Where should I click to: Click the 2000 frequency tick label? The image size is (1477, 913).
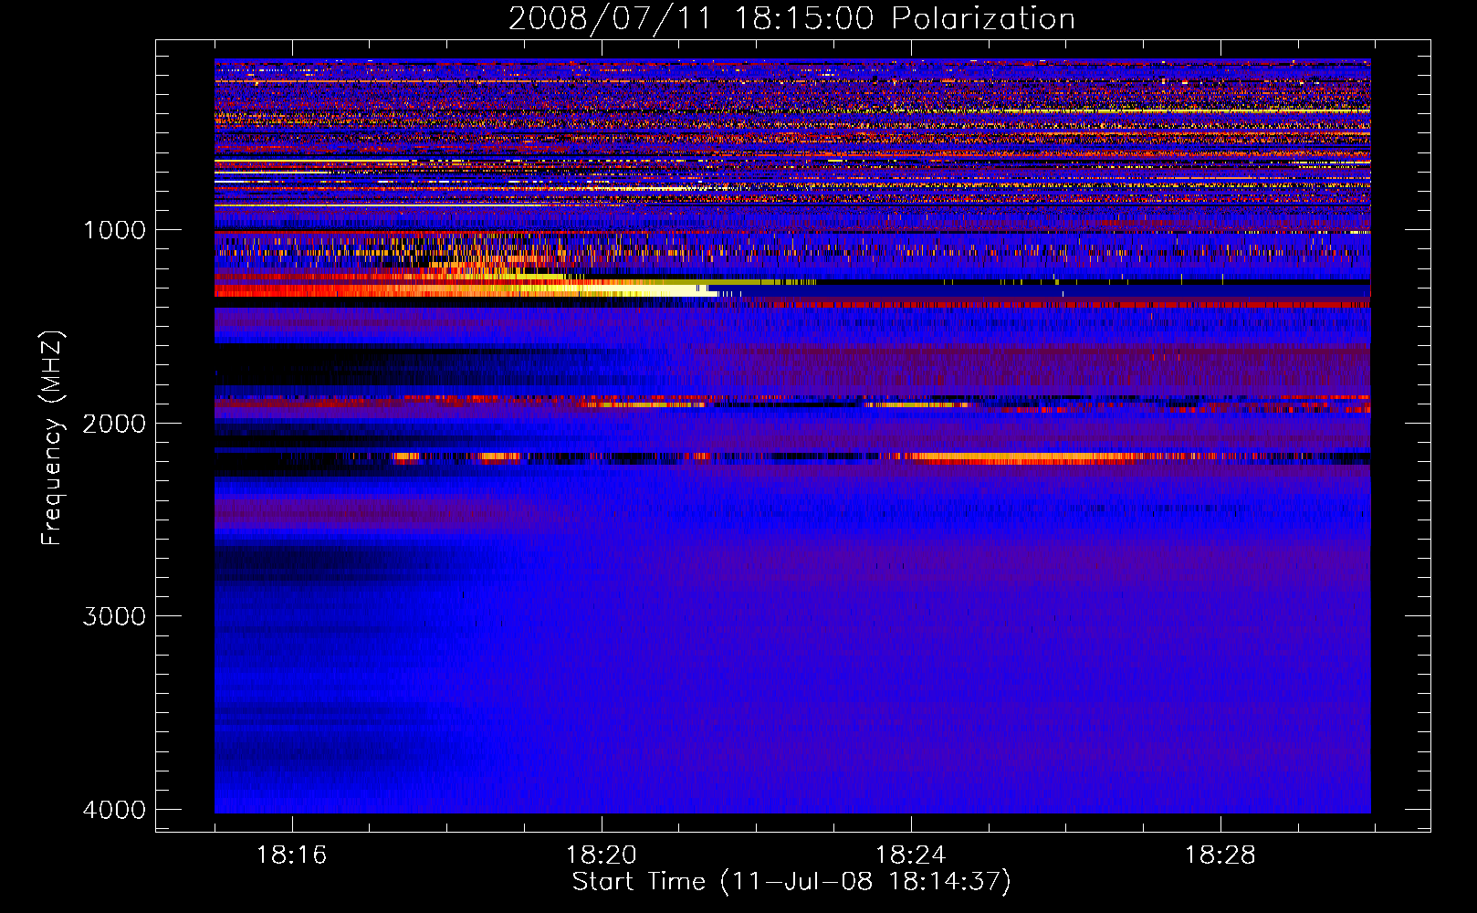tap(114, 423)
